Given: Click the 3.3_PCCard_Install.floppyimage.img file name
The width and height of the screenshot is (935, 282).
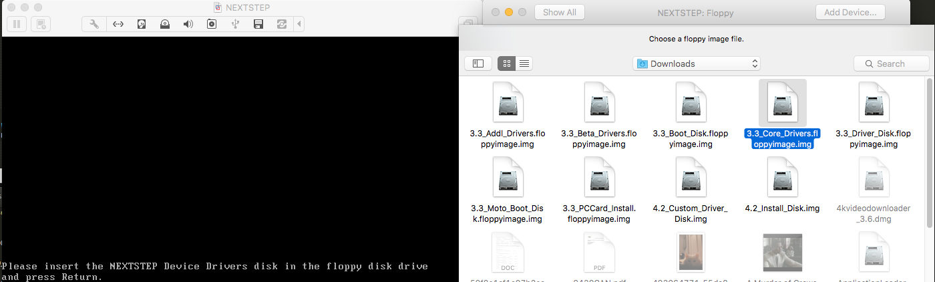Looking at the screenshot, I should (599, 213).
